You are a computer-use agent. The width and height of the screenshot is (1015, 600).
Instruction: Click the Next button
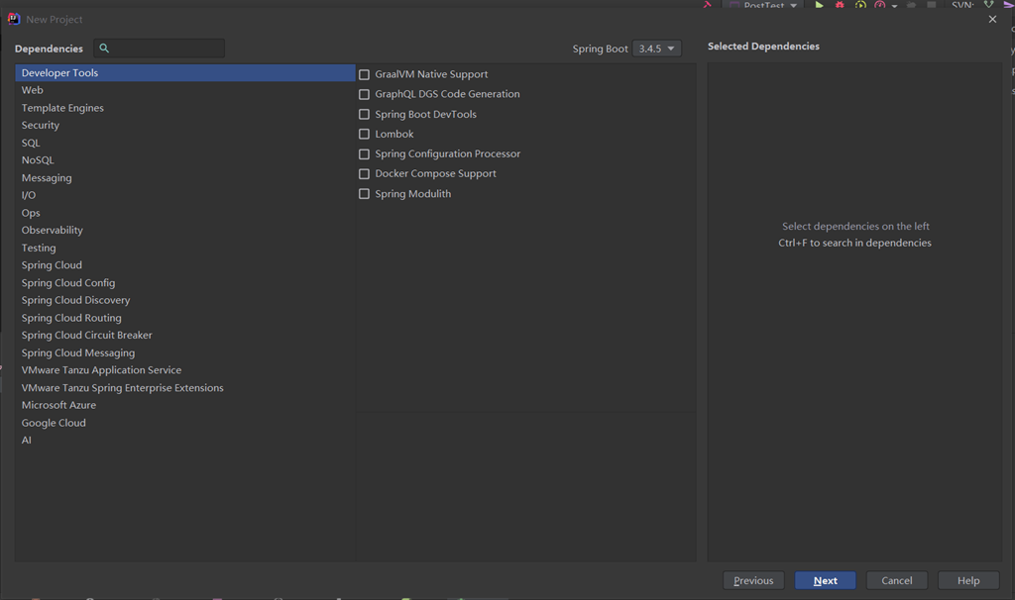[826, 580]
